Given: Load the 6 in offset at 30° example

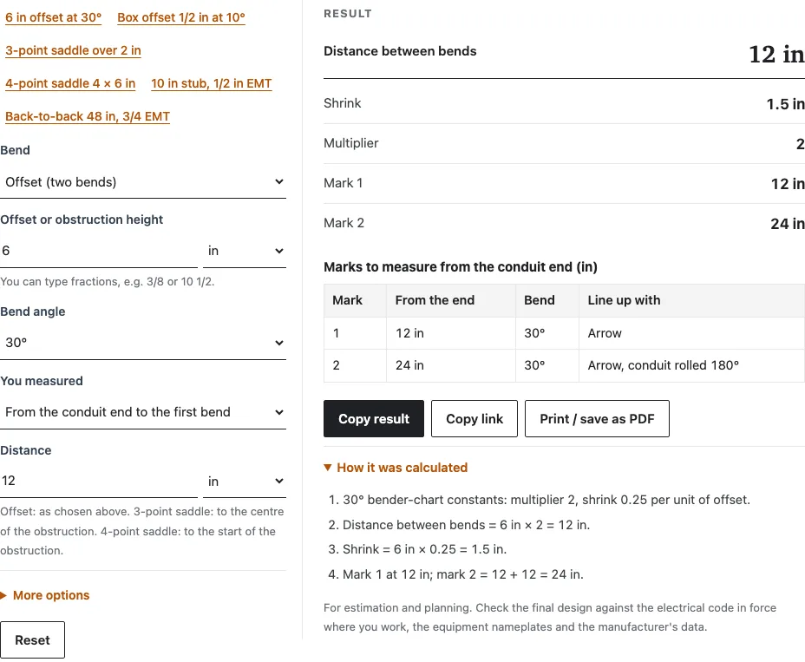Looking at the screenshot, I should (54, 17).
